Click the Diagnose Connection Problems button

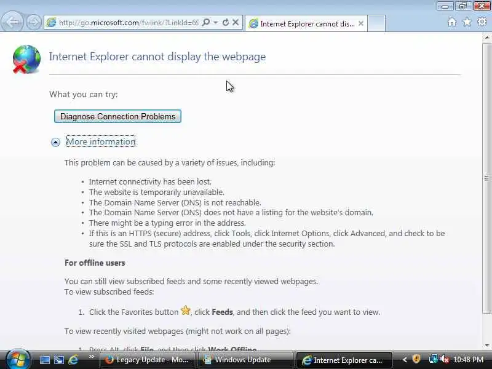coord(117,116)
